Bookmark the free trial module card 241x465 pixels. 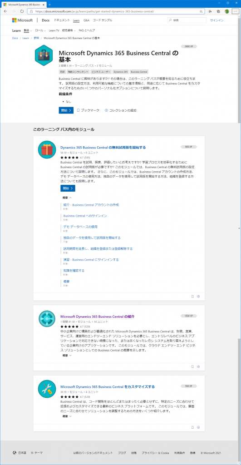click(x=192, y=296)
